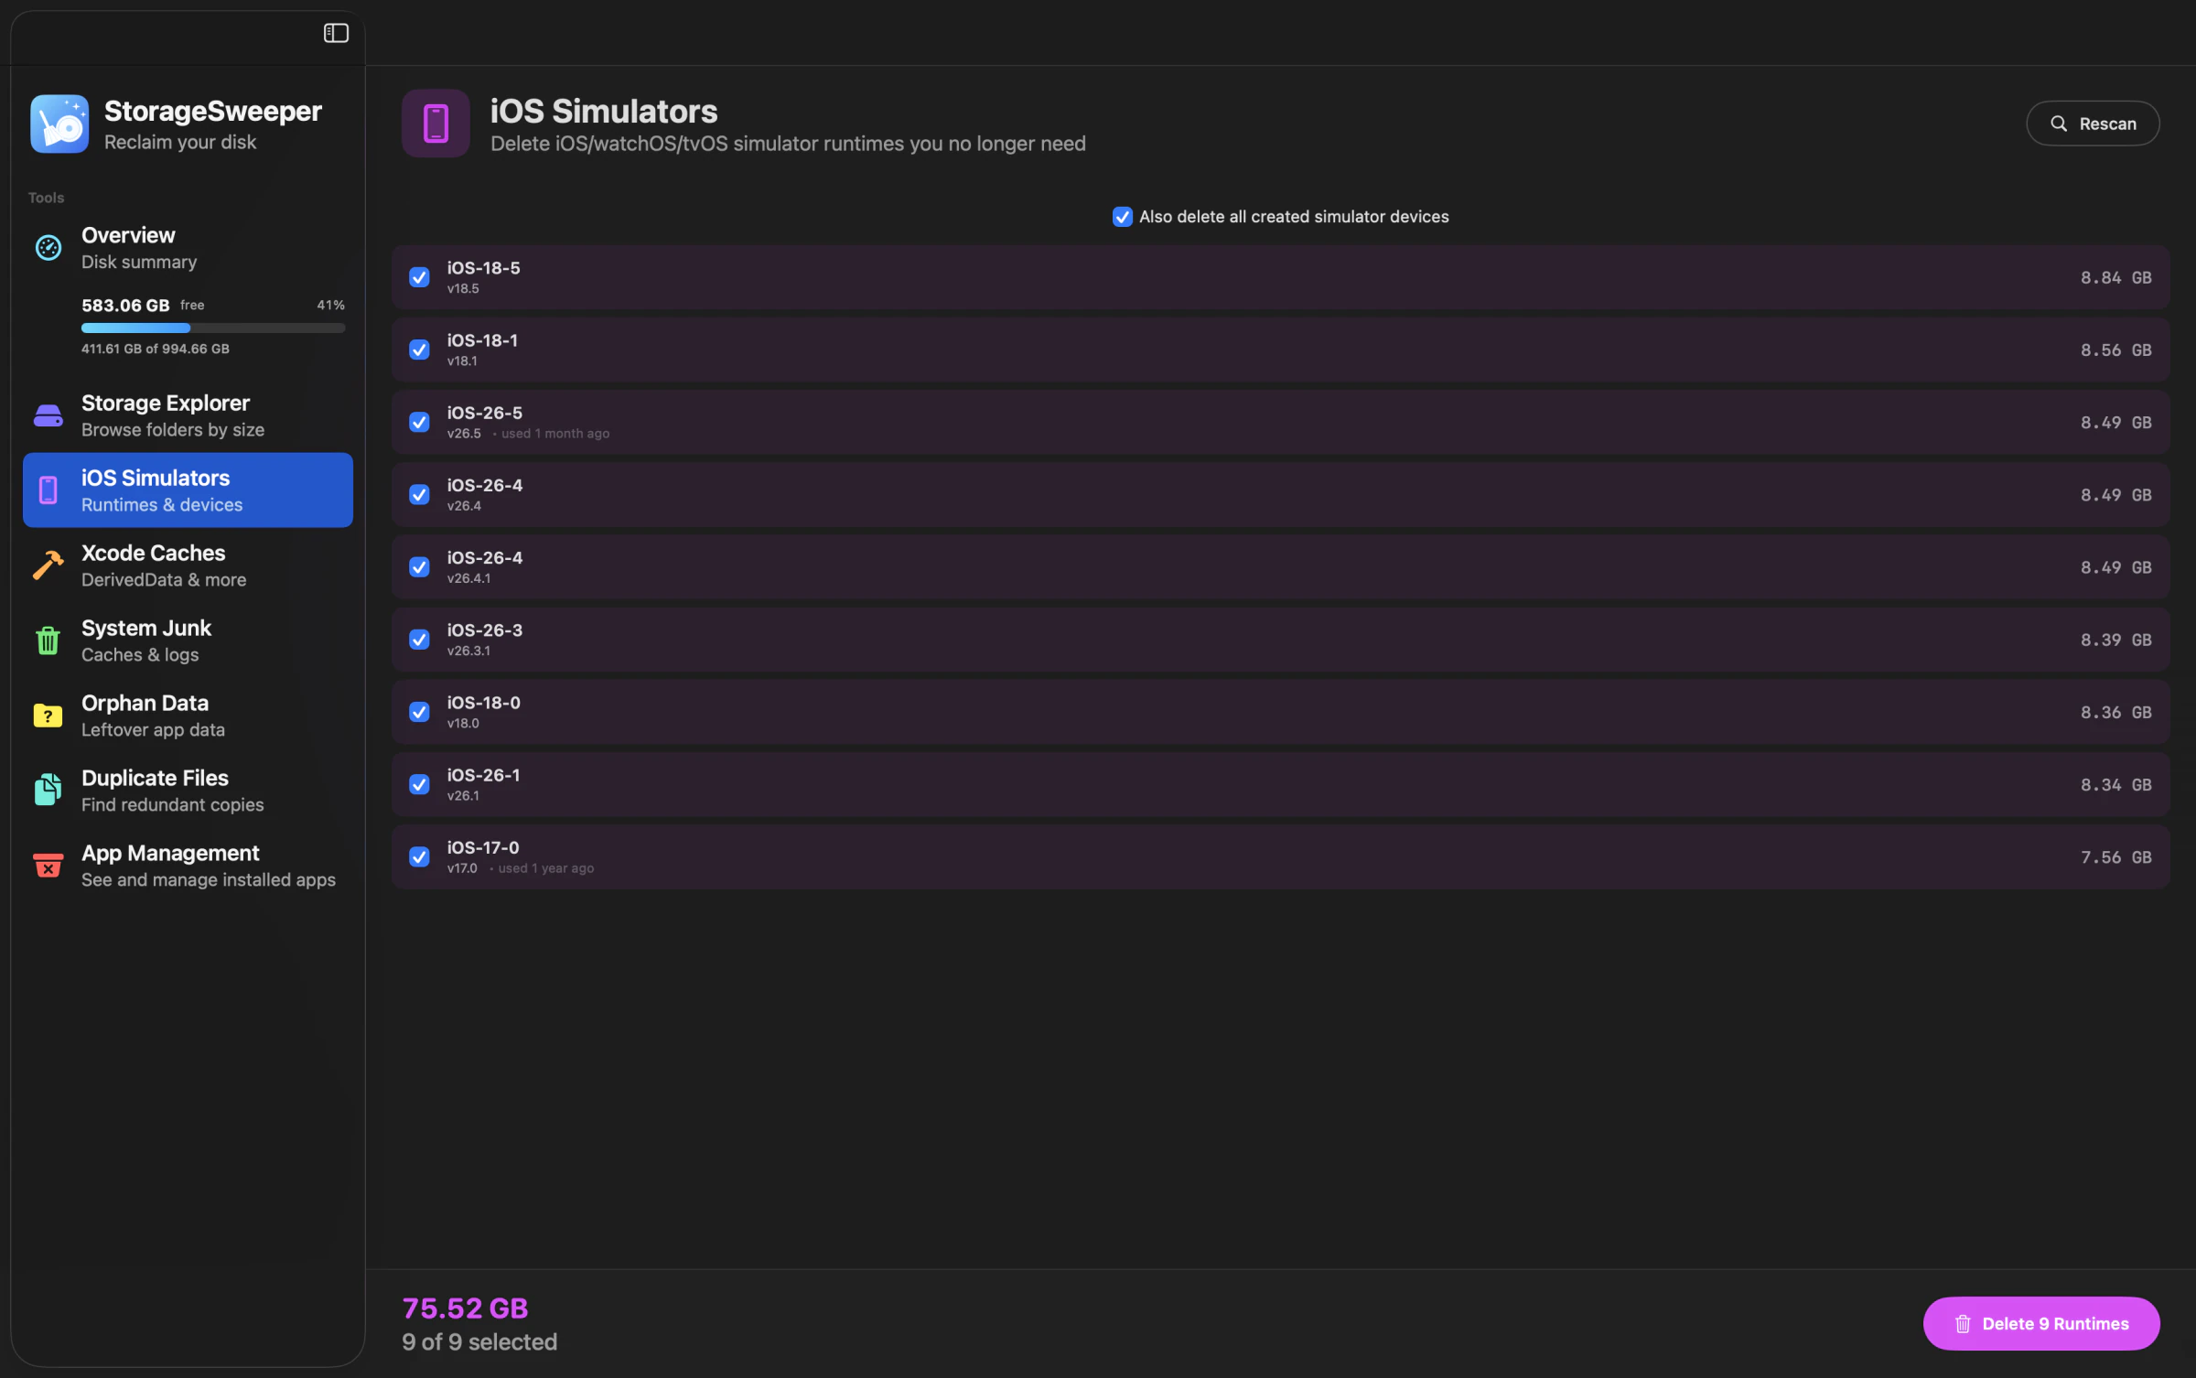Open Duplicate Files tool

click(188, 791)
